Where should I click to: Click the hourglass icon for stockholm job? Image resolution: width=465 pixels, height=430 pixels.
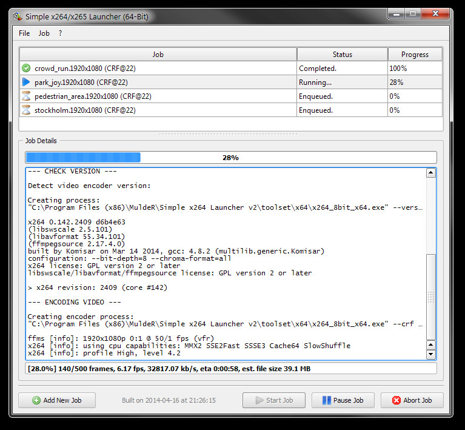[26, 110]
